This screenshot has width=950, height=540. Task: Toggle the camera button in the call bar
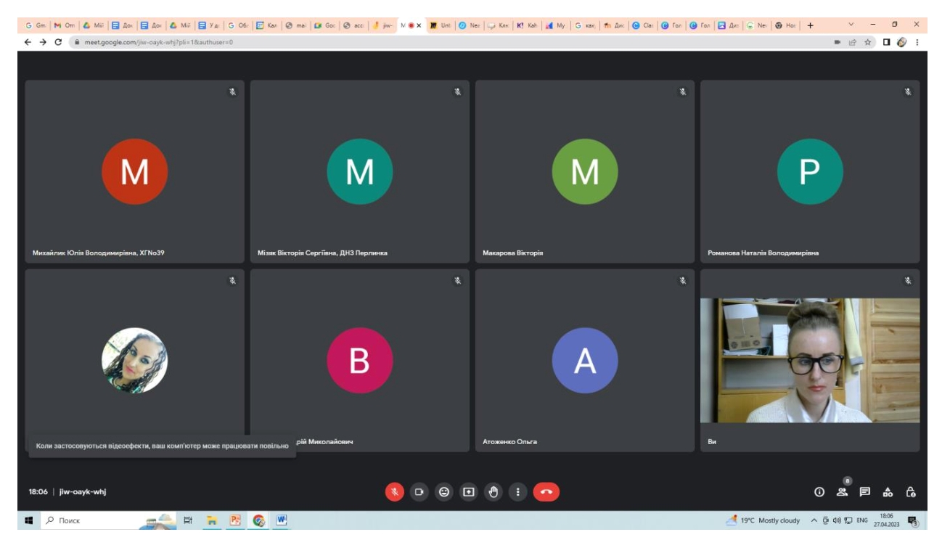pyautogui.click(x=419, y=491)
